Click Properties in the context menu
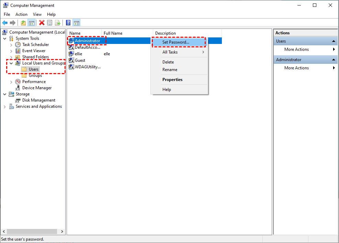The image size is (339, 243). [x=172, y=80]
